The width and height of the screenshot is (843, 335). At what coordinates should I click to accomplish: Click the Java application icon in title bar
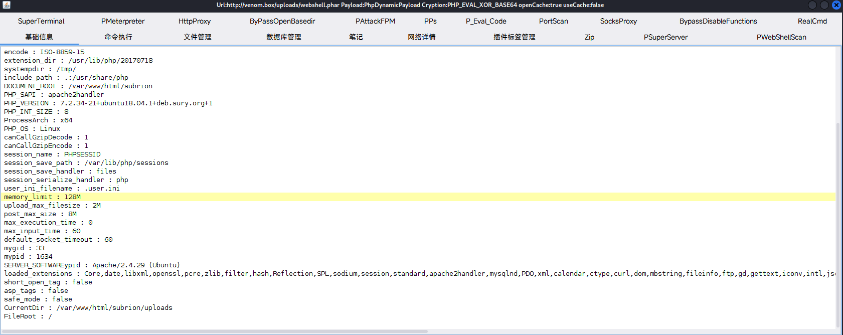7,5
